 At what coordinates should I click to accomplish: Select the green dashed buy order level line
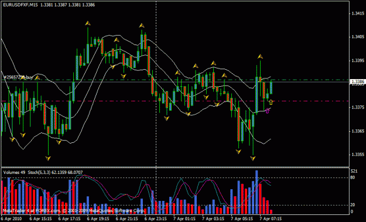175,80
